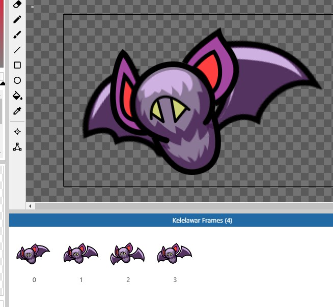The height and width of the screenshot is (307, 333).
Task: Select the Brush tool
Action: 17,35
